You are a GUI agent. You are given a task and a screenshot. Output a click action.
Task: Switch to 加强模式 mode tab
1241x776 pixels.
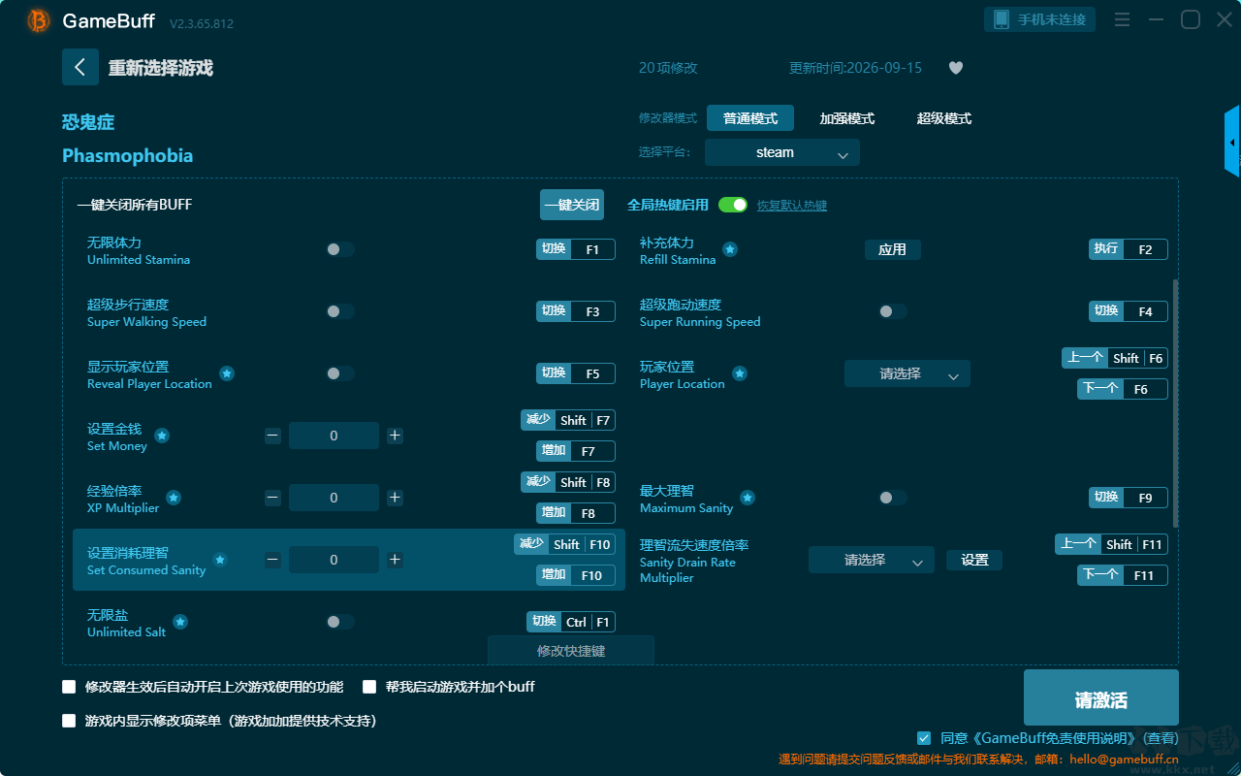pyautogui.click(x=847, y=118)
